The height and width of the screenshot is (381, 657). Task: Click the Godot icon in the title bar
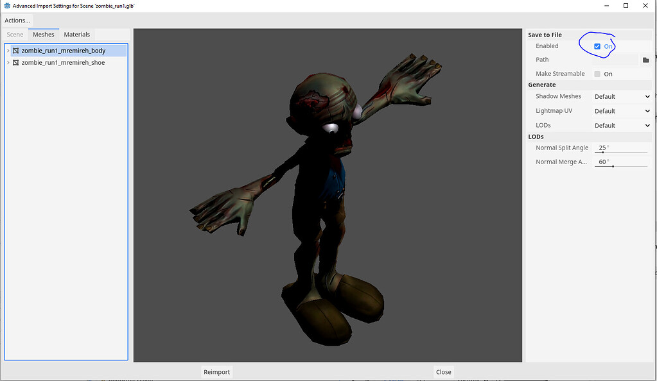[x=6, y=5]
